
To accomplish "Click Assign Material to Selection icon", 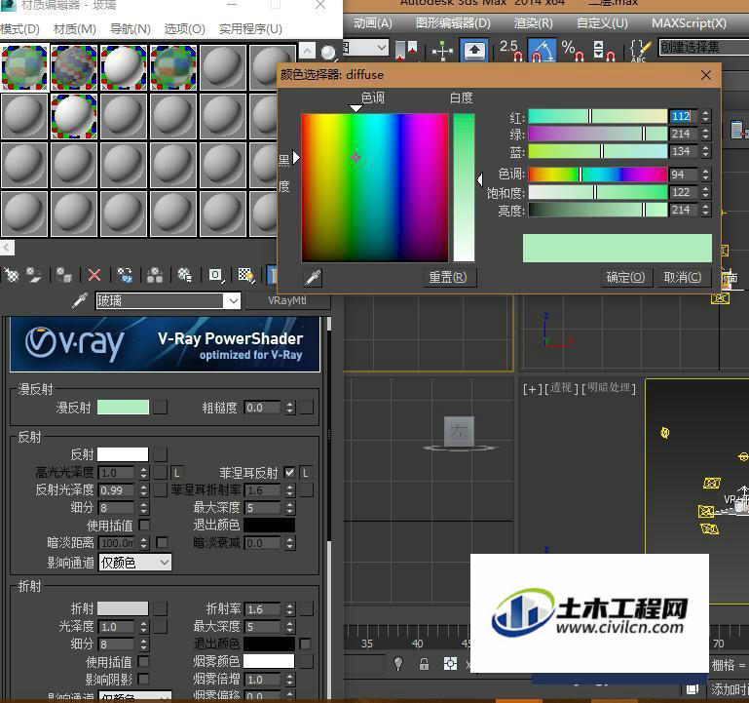I will tap(63, 275).
